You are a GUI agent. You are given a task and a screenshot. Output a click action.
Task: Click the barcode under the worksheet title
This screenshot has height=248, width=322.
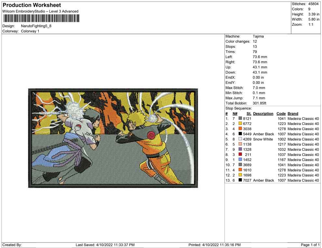click(x=41, y=19)
